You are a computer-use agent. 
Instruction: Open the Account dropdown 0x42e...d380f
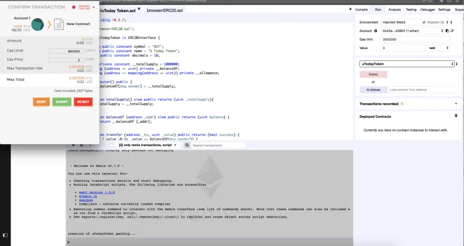click(x=412, y=31)
